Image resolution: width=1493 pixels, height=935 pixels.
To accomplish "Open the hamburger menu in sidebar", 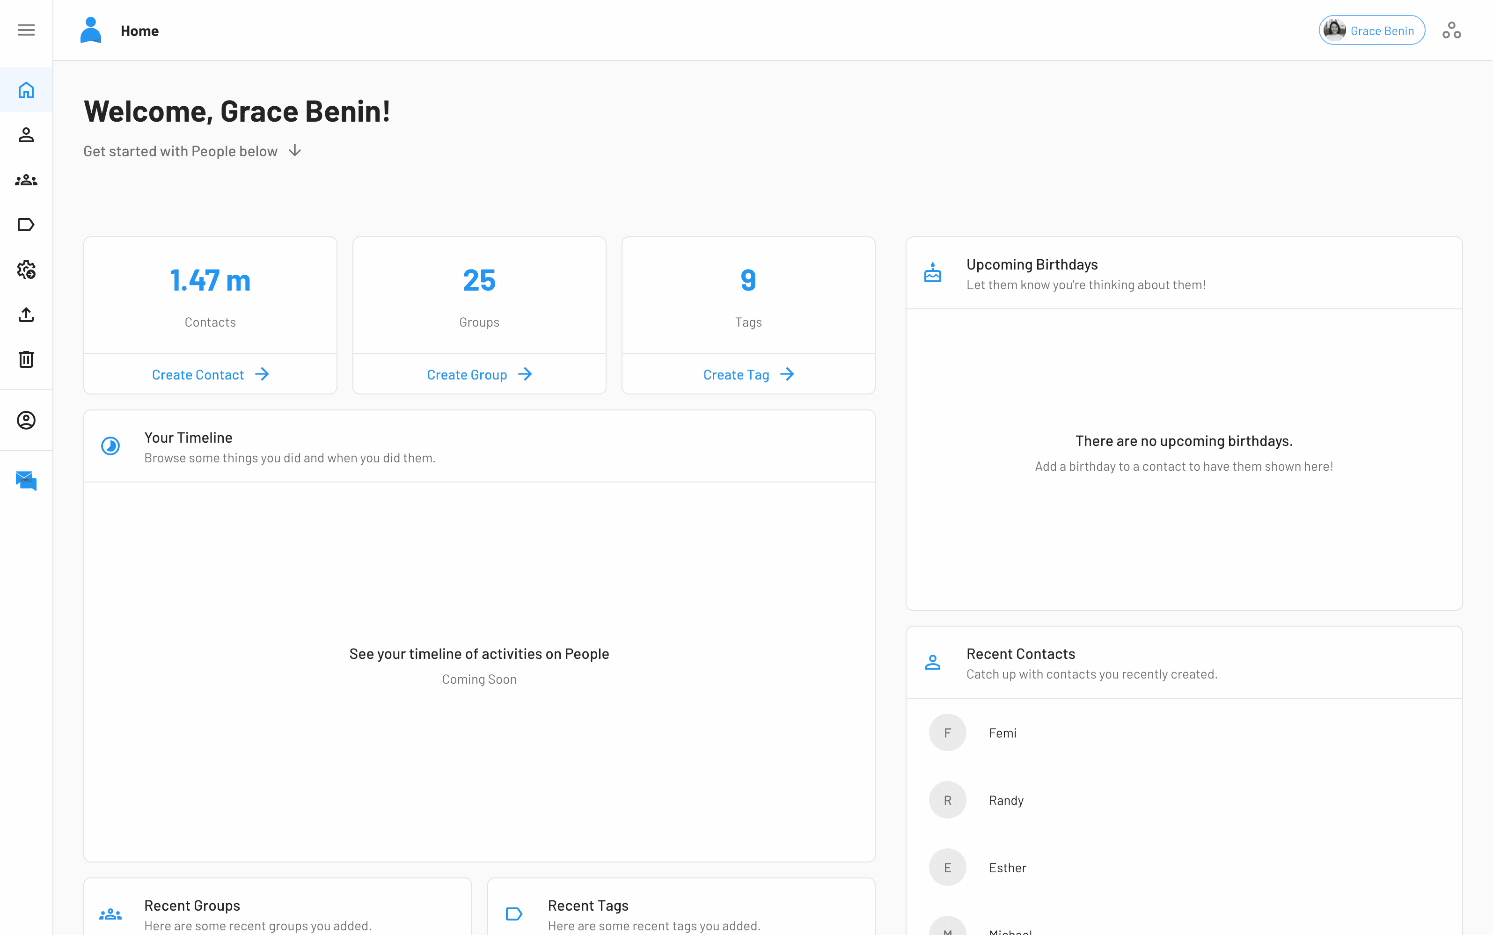I will point(26,30).
